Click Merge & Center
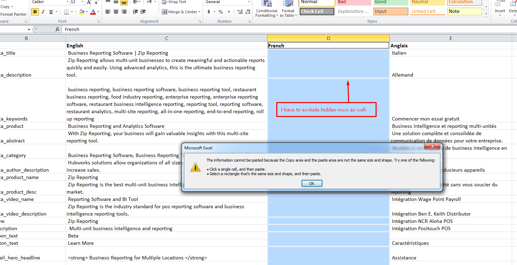The height and width of the screenshot is (265, 517). point(179,12)
